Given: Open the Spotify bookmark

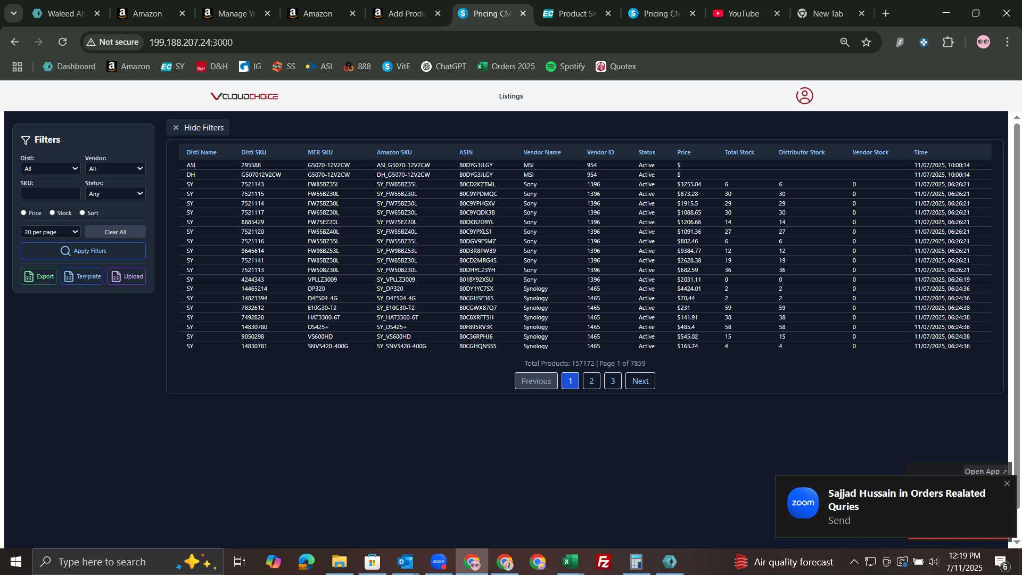Looking at the screenshot, I should click(565, 67).
